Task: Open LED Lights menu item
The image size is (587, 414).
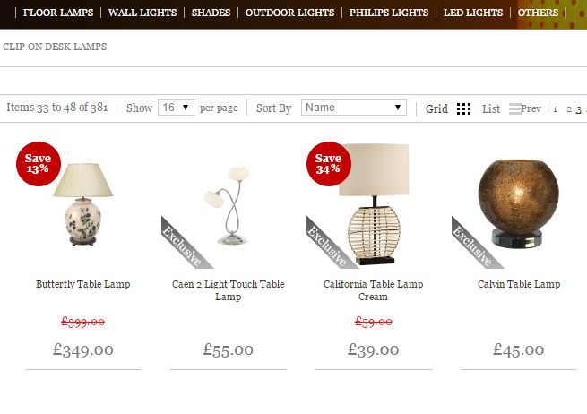Action: 472,13
